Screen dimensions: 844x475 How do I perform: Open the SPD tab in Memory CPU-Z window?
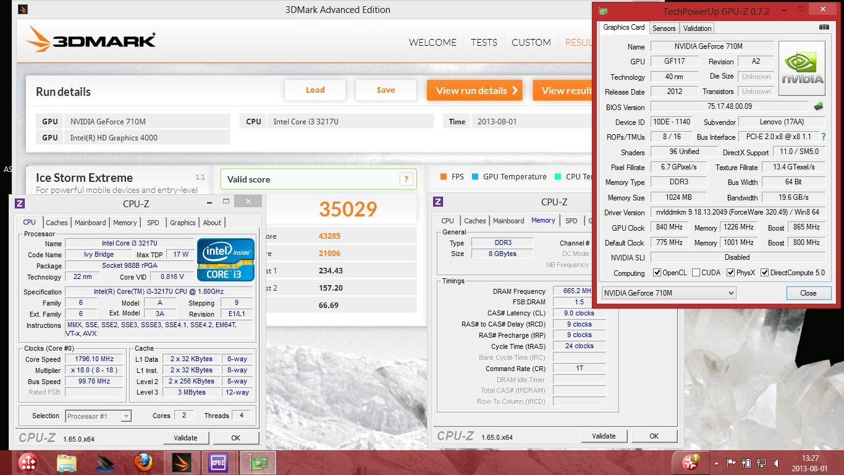[572, 221]
